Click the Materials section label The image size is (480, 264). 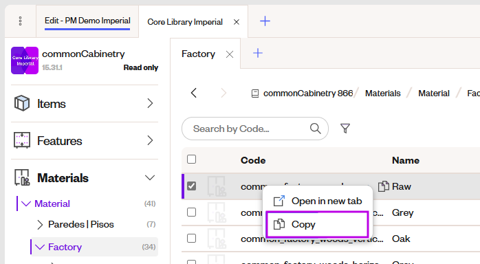point(63,178)
